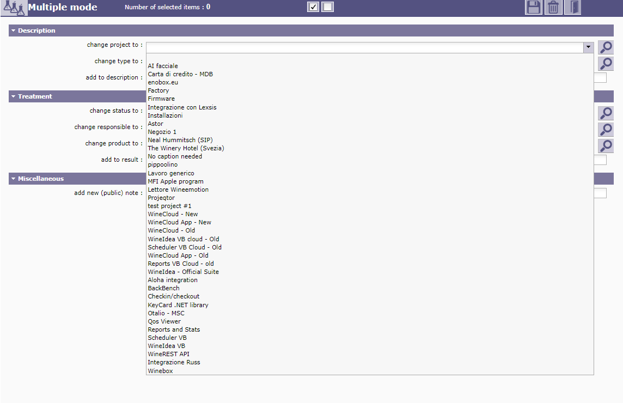Image resolution: width=623 pixels, height=403 pixels.
Task: Choose Otalio - MSC
Action: (370, 313)
